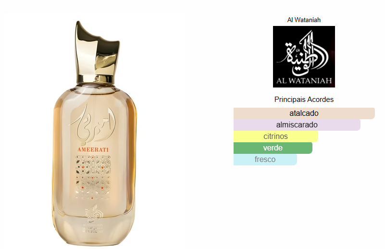Click the Al Wataniah black logo image
Viewport: 385px width, 249px height.
304,57
